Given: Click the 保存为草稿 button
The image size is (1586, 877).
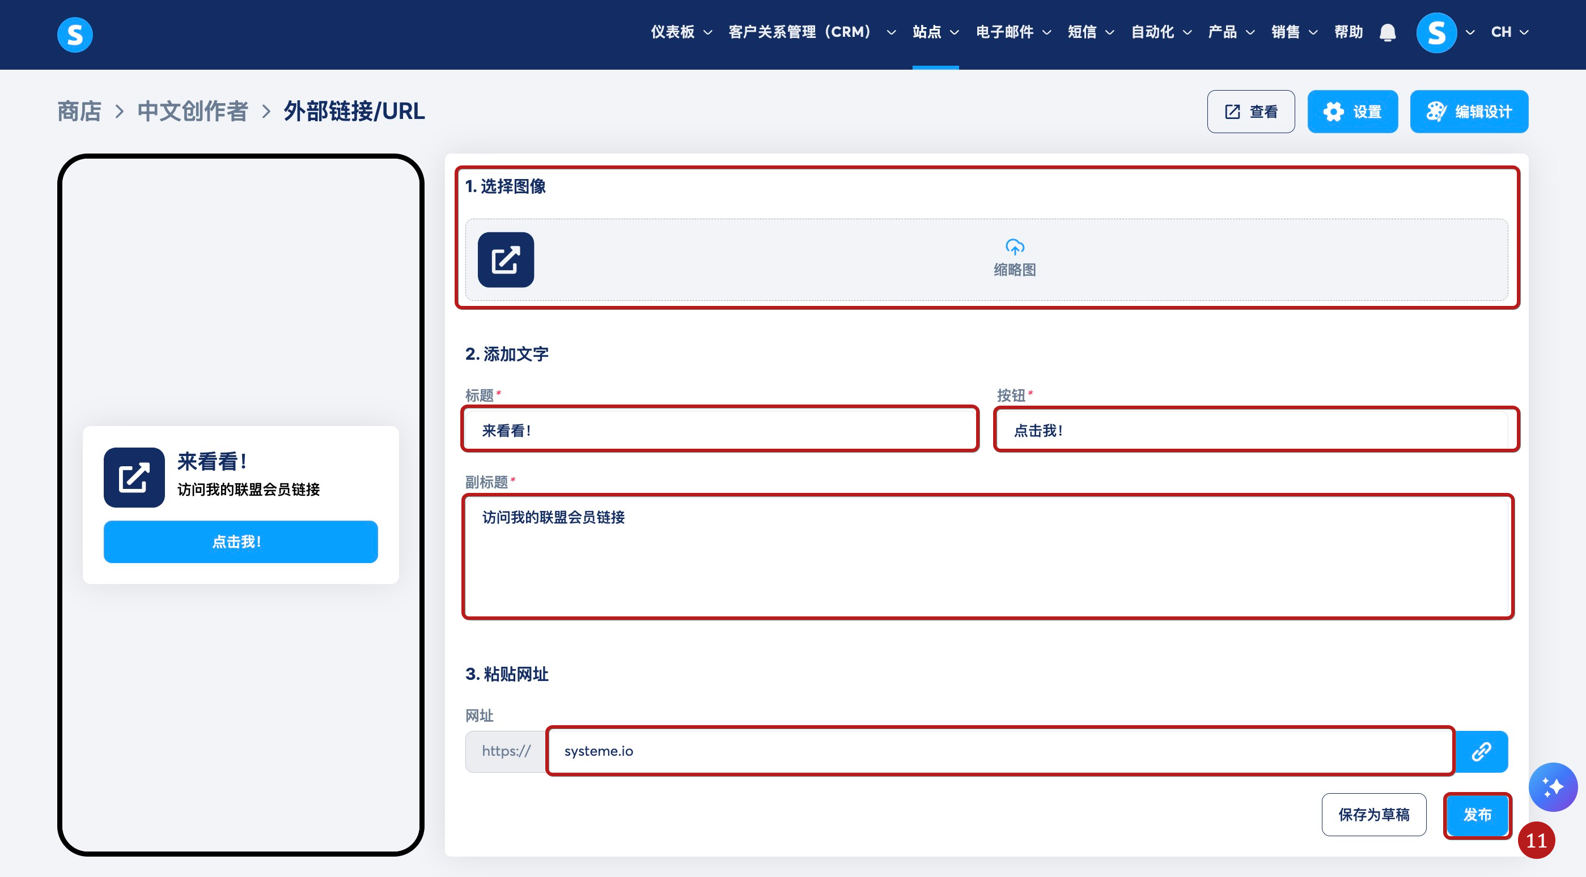Looking at the screenshot, I should tap(1373, 814).
